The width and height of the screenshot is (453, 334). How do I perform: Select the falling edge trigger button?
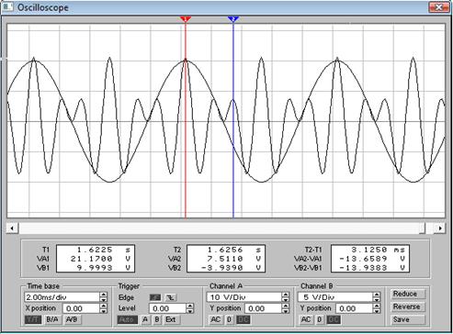[x=170, y=297]
